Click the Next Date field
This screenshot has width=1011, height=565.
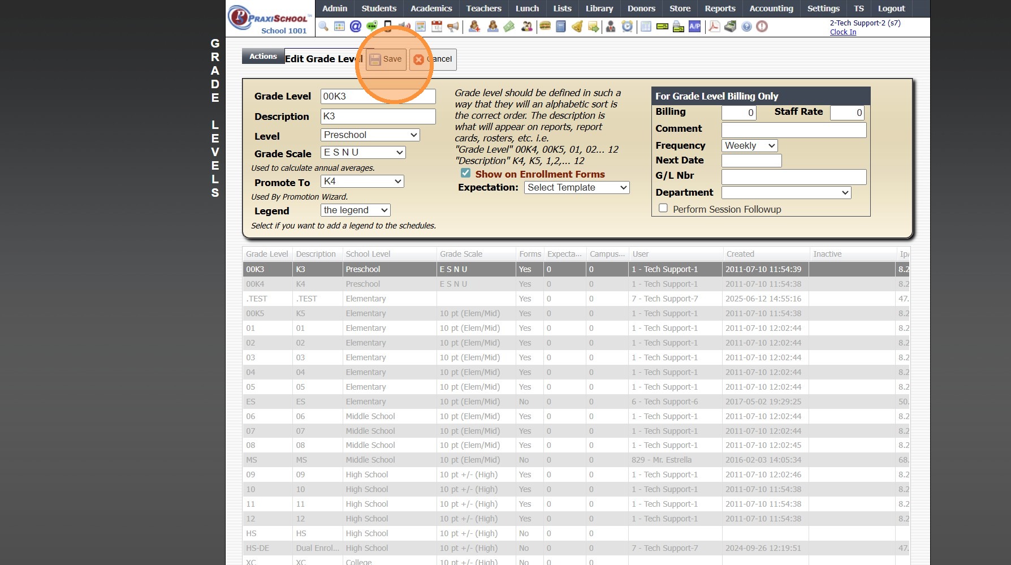pyautogui.click(x=751, y=161)
